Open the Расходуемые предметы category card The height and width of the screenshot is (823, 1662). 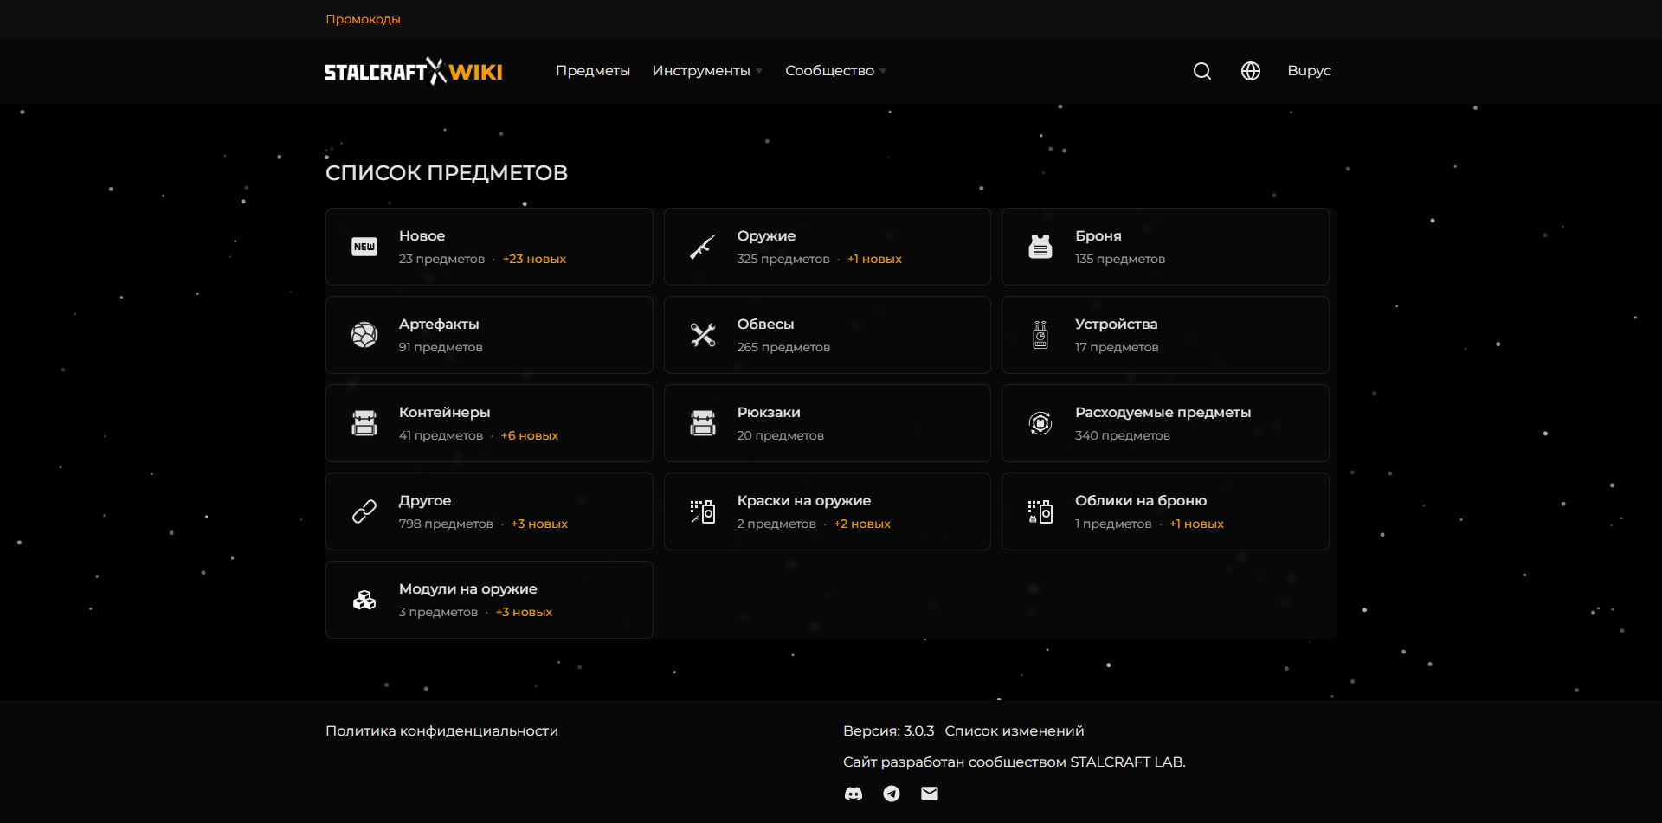(x=1165, y=423)
